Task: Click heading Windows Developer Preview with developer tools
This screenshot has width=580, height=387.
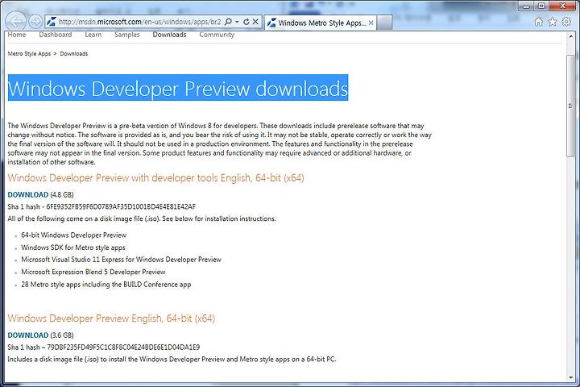Action: (155, 177)
